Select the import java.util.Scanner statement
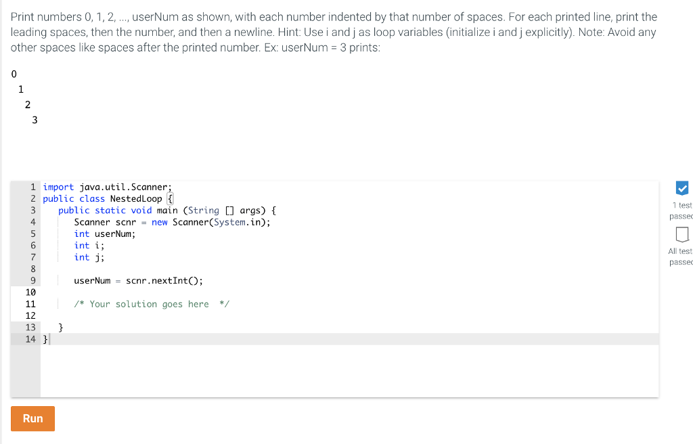Screen dimensions: 693x444 tap(106, 187)
